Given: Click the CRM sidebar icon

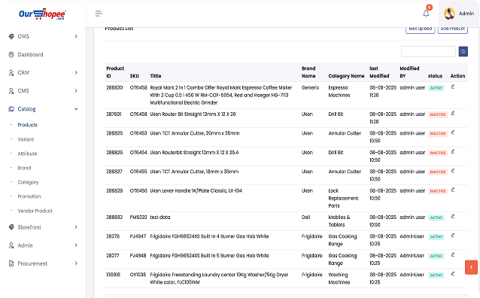Looking at the screenshot, I should pyautogui.click(x=11, y=72).
